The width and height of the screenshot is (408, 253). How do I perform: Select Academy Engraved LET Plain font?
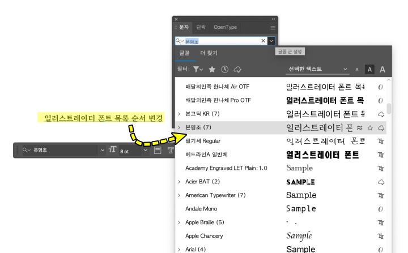[226, 168]
